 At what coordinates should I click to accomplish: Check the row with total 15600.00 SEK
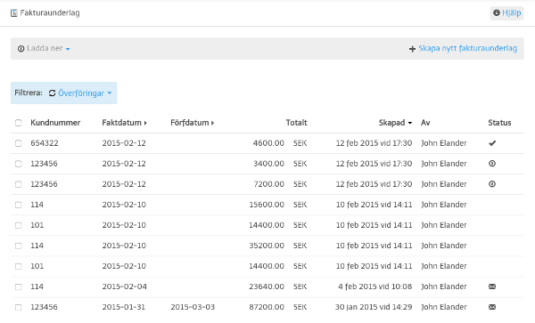coord(19,205)
